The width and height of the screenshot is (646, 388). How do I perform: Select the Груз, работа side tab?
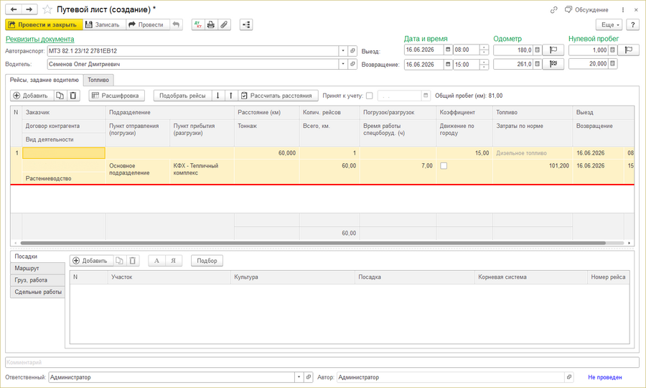click(37, 280)
